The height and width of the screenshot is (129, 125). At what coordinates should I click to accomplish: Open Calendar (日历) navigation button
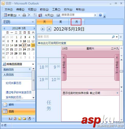[x=18, y=111]
